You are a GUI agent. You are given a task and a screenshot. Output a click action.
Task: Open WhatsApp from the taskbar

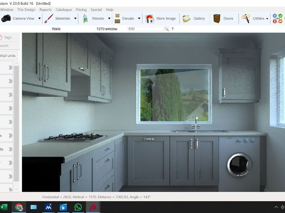click(x=78, y=207)
